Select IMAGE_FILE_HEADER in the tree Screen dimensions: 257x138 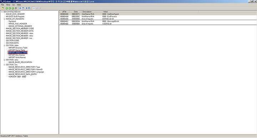[x=18, y=24]
